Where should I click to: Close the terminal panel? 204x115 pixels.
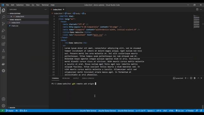pos(201,78)
